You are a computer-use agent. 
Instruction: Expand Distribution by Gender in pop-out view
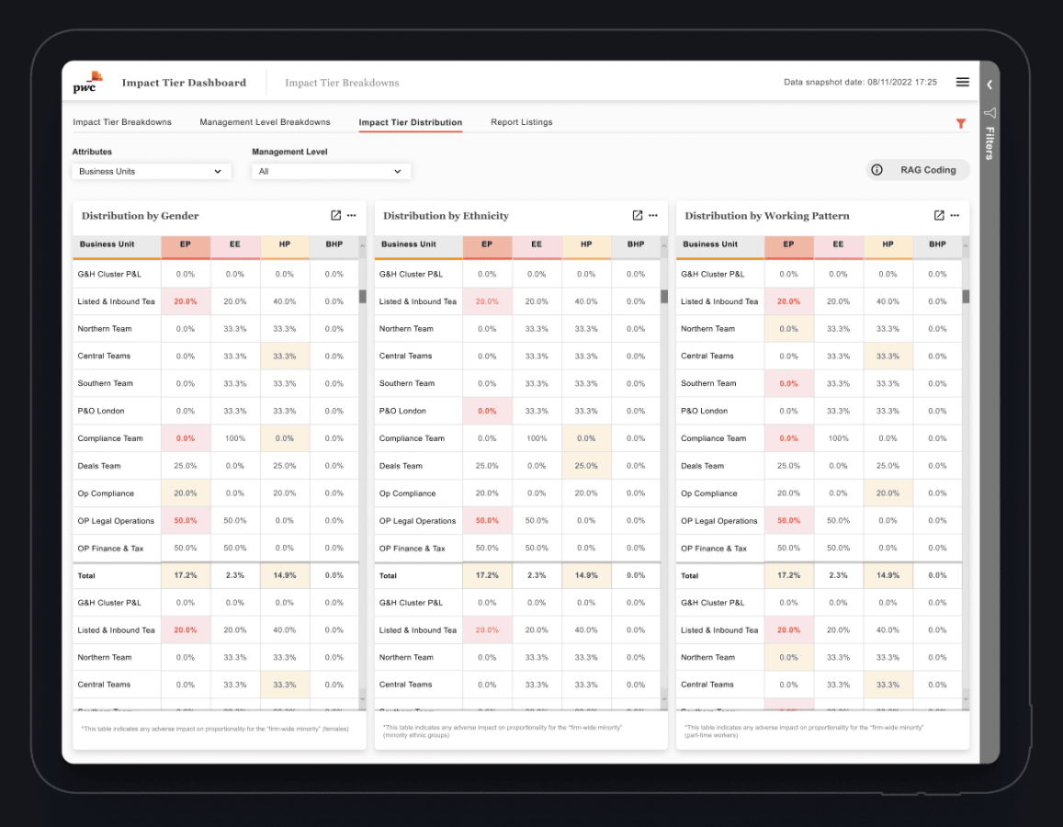(x=336, y=215)
